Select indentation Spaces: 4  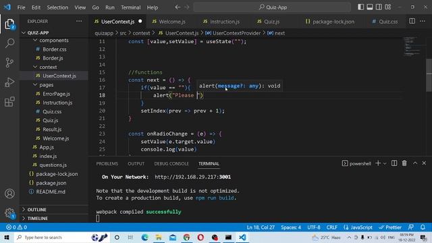291,227
